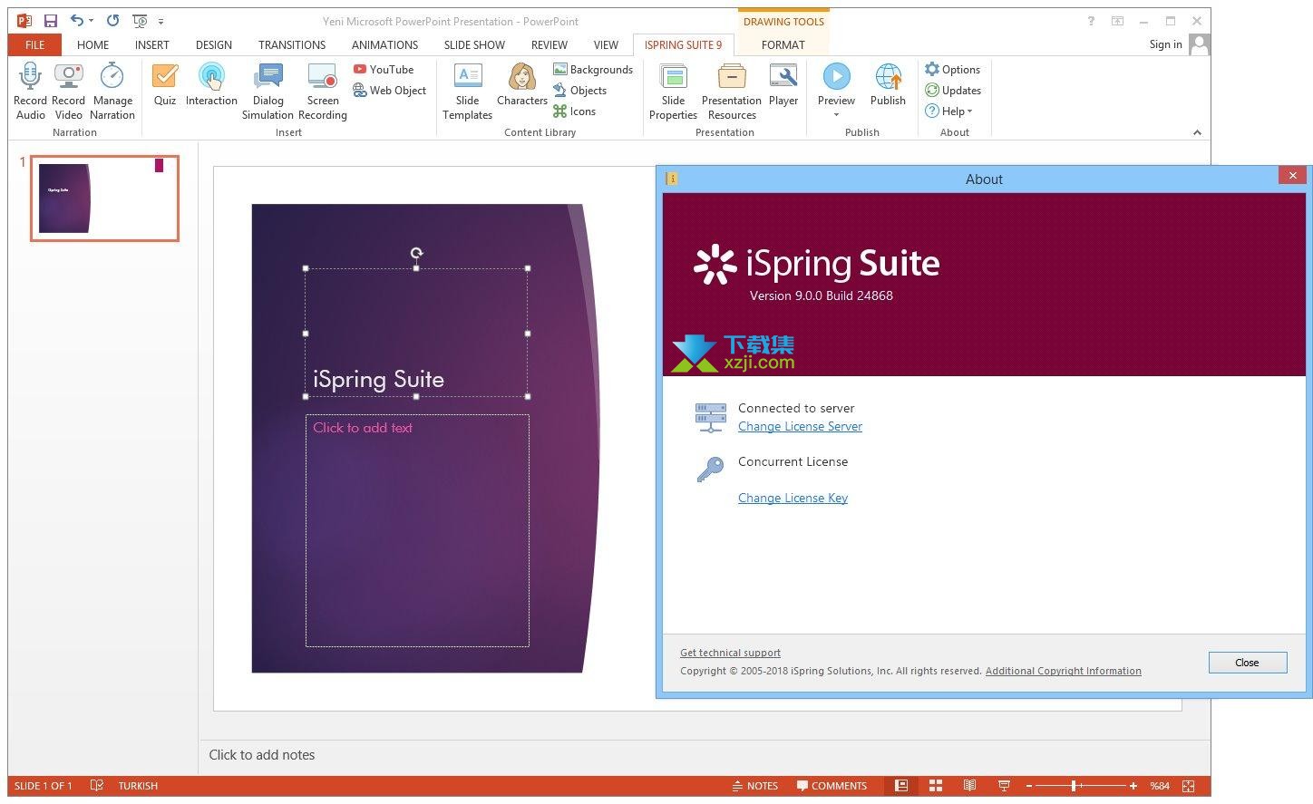1313x804 pixels.
Task: Open Slide Properties
Action: (x=673, y=91)
